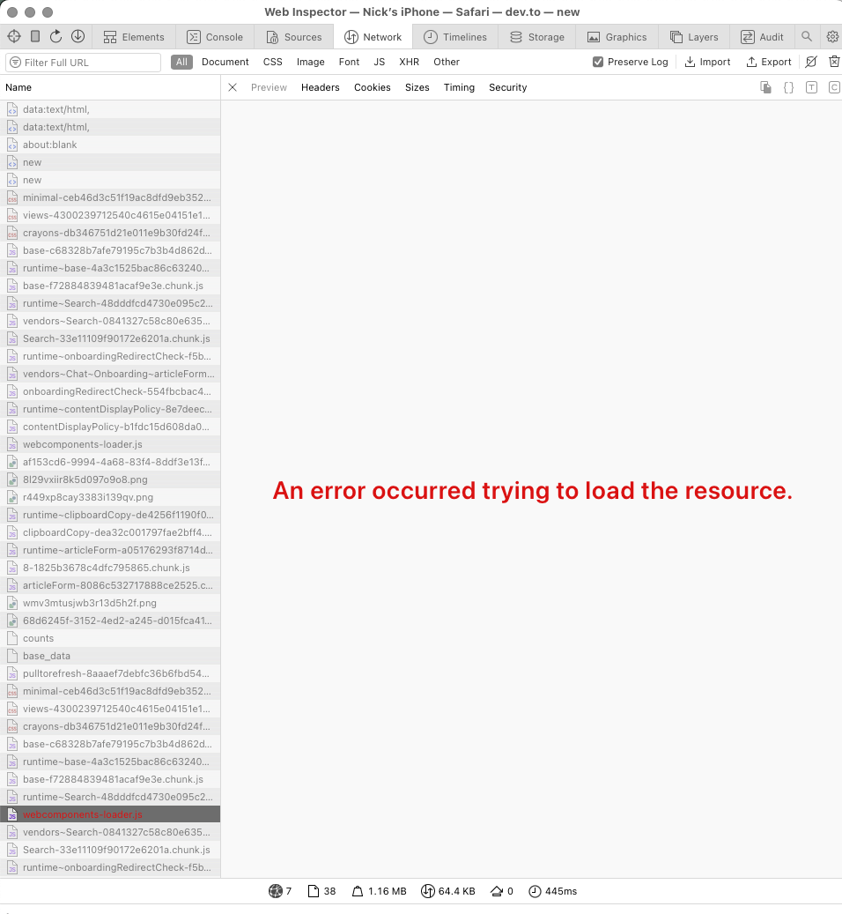Open the Security detail tab
Screen dimensions: 842x914
pos(508,87)
